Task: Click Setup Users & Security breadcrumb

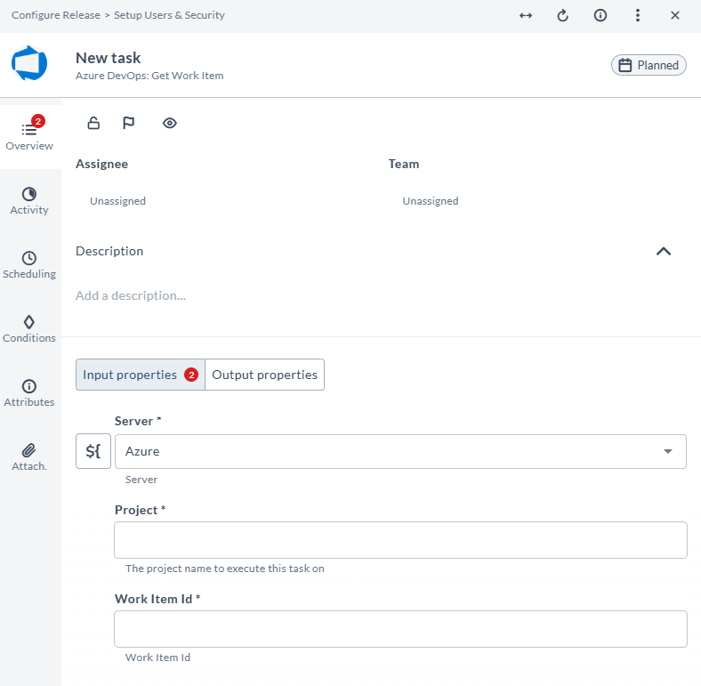Action: coord(169,15)
